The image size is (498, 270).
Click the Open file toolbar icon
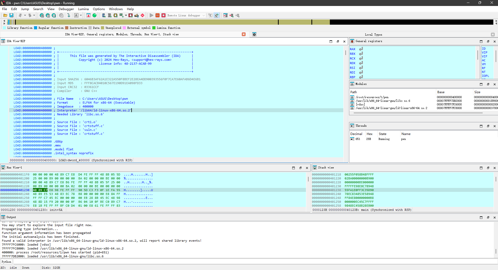(x=5, y=16)
